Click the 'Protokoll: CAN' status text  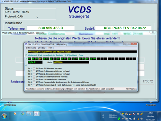(x=14, y=16)
